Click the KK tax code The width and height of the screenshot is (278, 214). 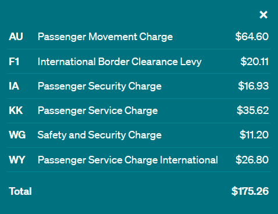click(16, 110)
